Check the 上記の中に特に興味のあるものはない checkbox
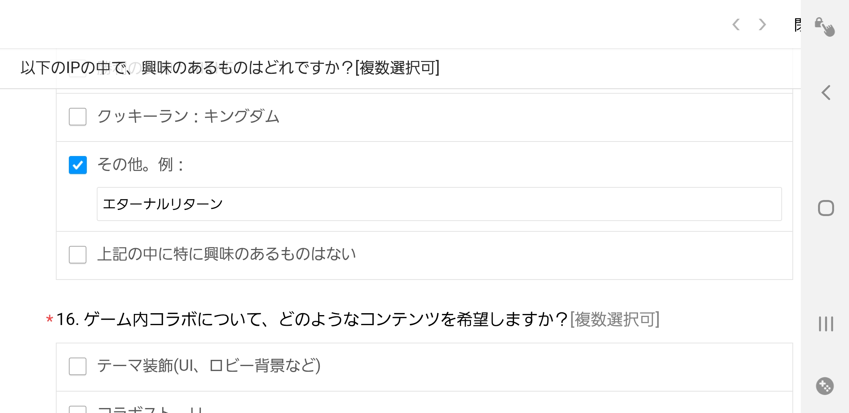The image size is (849, 413). (78, 255)
